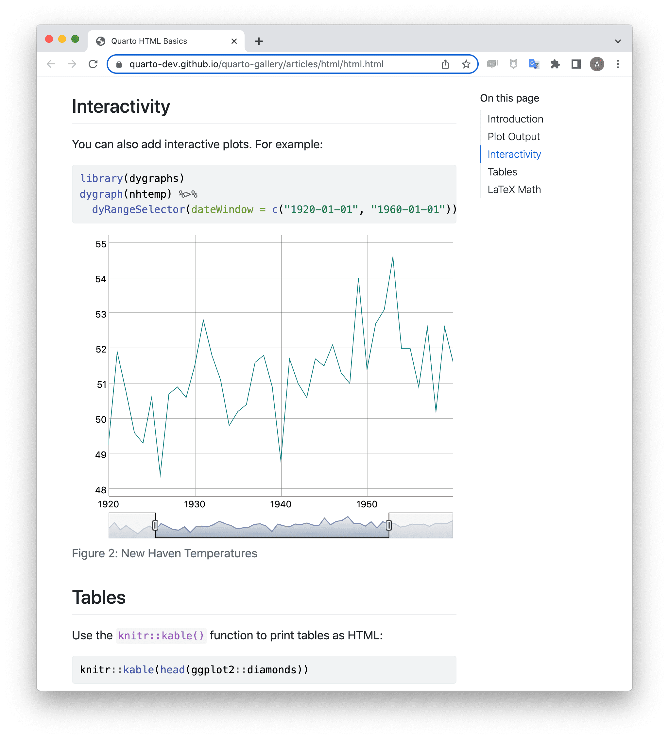Open Chrome three-dot menu

(x=618, y=64)
